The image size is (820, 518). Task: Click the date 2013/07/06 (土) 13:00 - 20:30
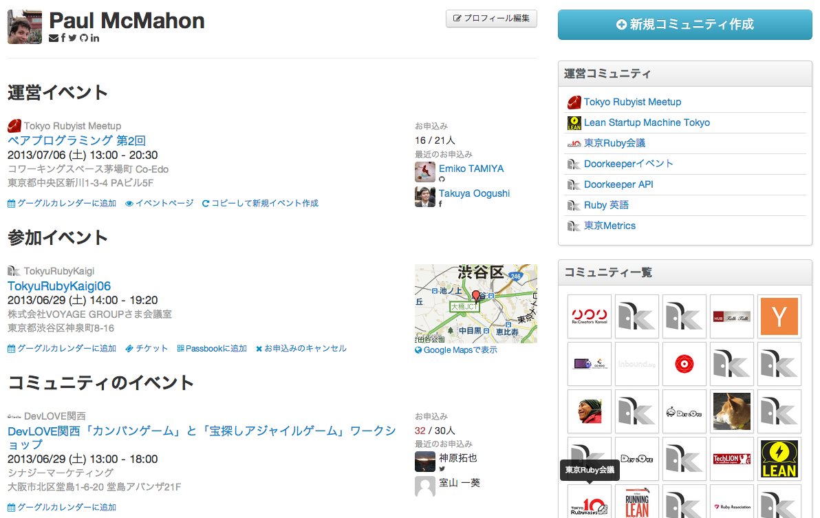pos(83,155)
